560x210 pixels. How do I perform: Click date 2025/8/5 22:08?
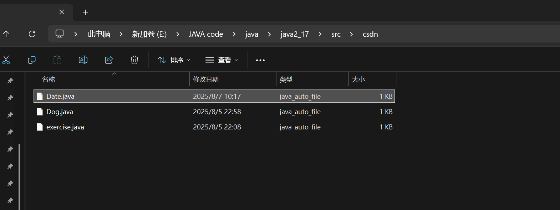[217, 127]
